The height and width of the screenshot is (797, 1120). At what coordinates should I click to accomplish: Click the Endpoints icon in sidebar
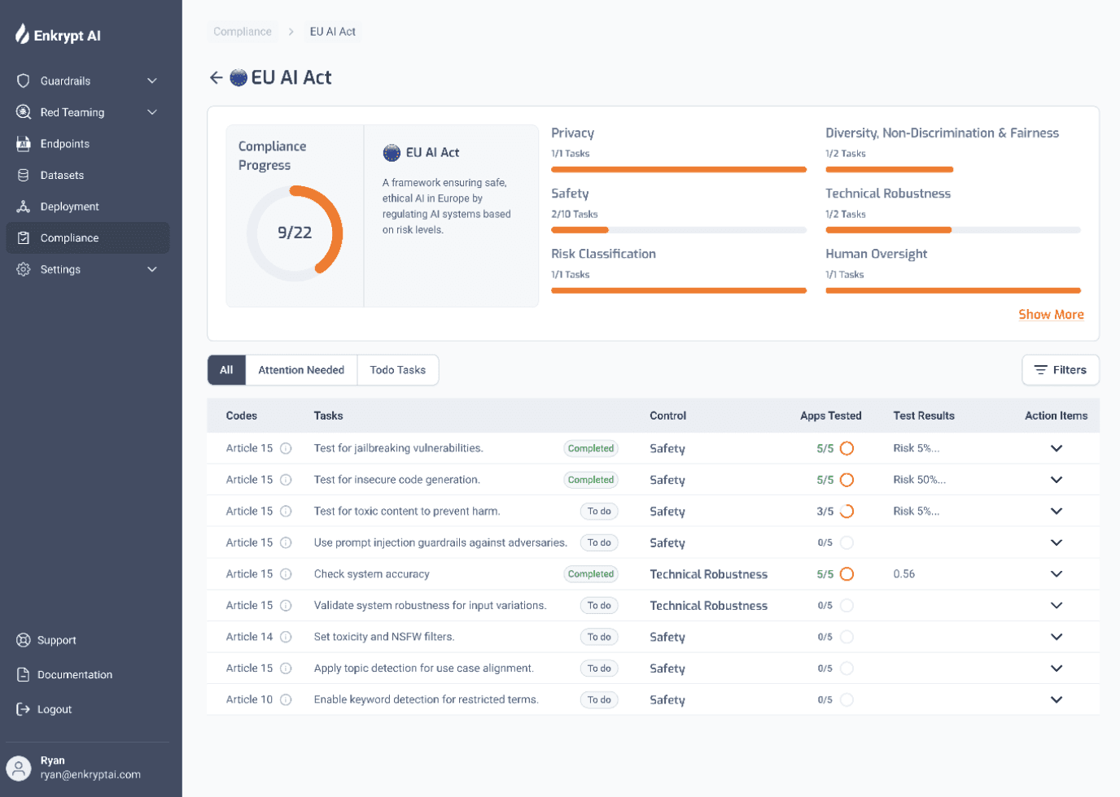coord(24,144)
